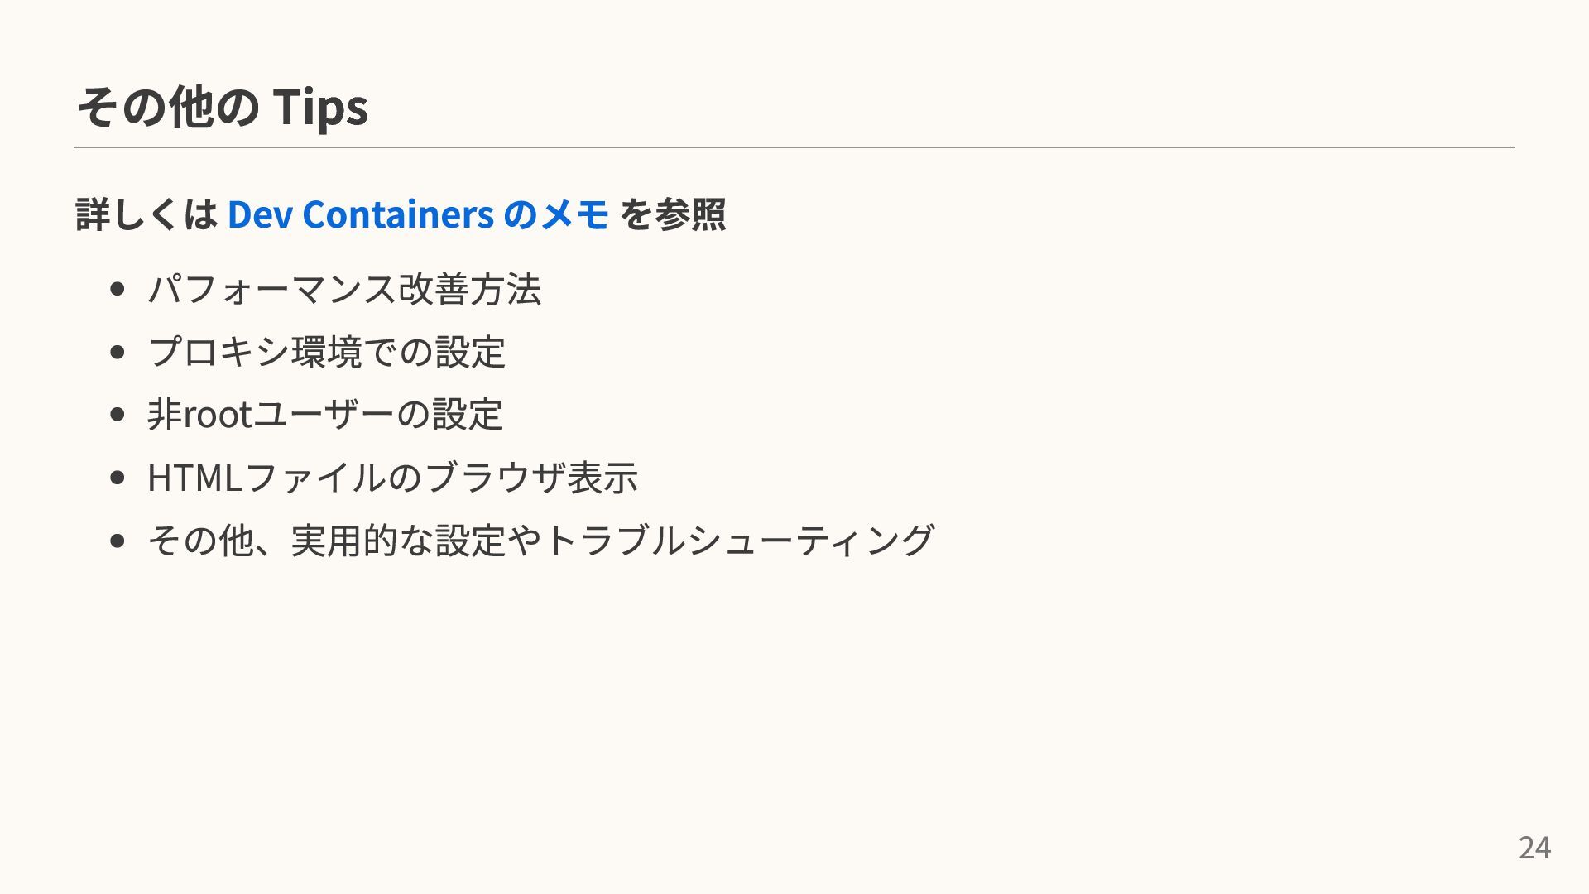Click the slide page number 24
The width and height of the screenshot is (1589, 894).
pos(1534,848)
